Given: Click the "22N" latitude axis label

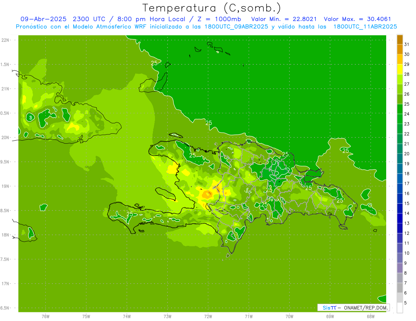Looking at the screenshot, I should 5,40.
